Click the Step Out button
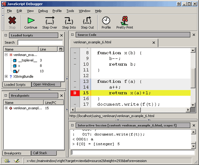Viewport: 199px width, 165px height. coord(87,23)
